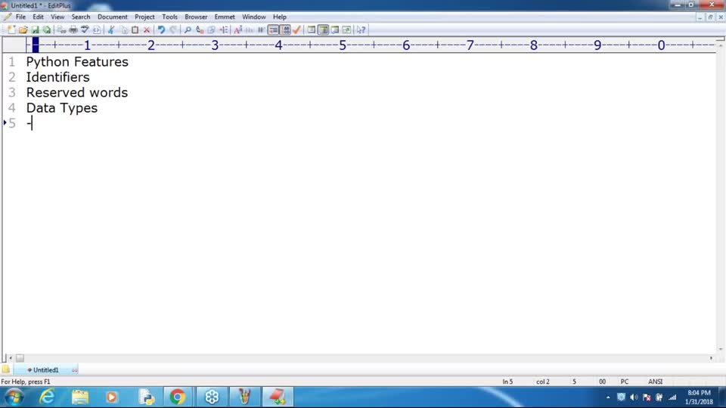
Task: Launch Internet Explorer from the taskbar
Action: pos(47,397)
